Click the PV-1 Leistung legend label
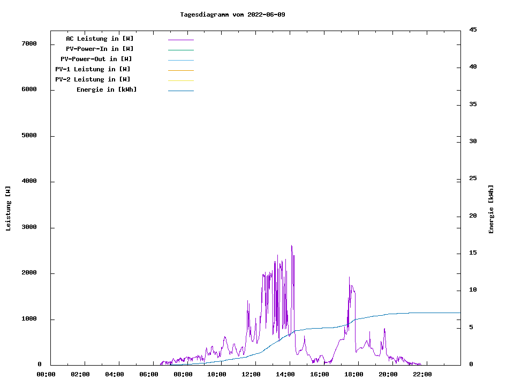The image size is (514, 386). coord(93,69)
